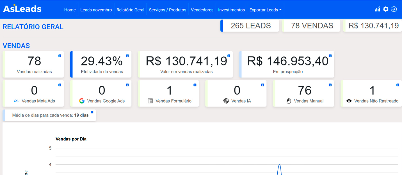Click the OpenAI icon in Vendas IA
This screenshot has width=402, height=175.
click(x=226, y=101)
